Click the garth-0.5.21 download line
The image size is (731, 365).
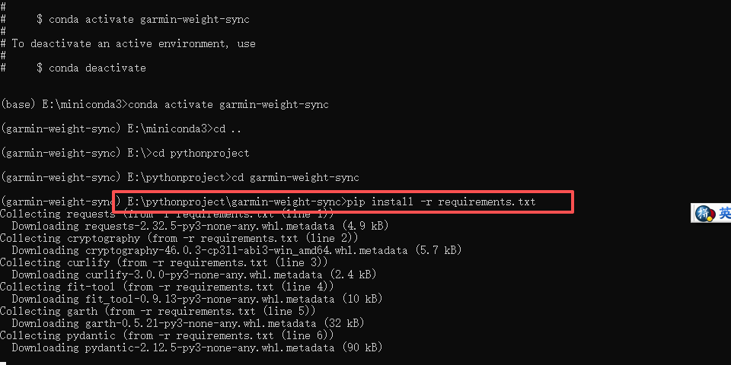[188, 323]
